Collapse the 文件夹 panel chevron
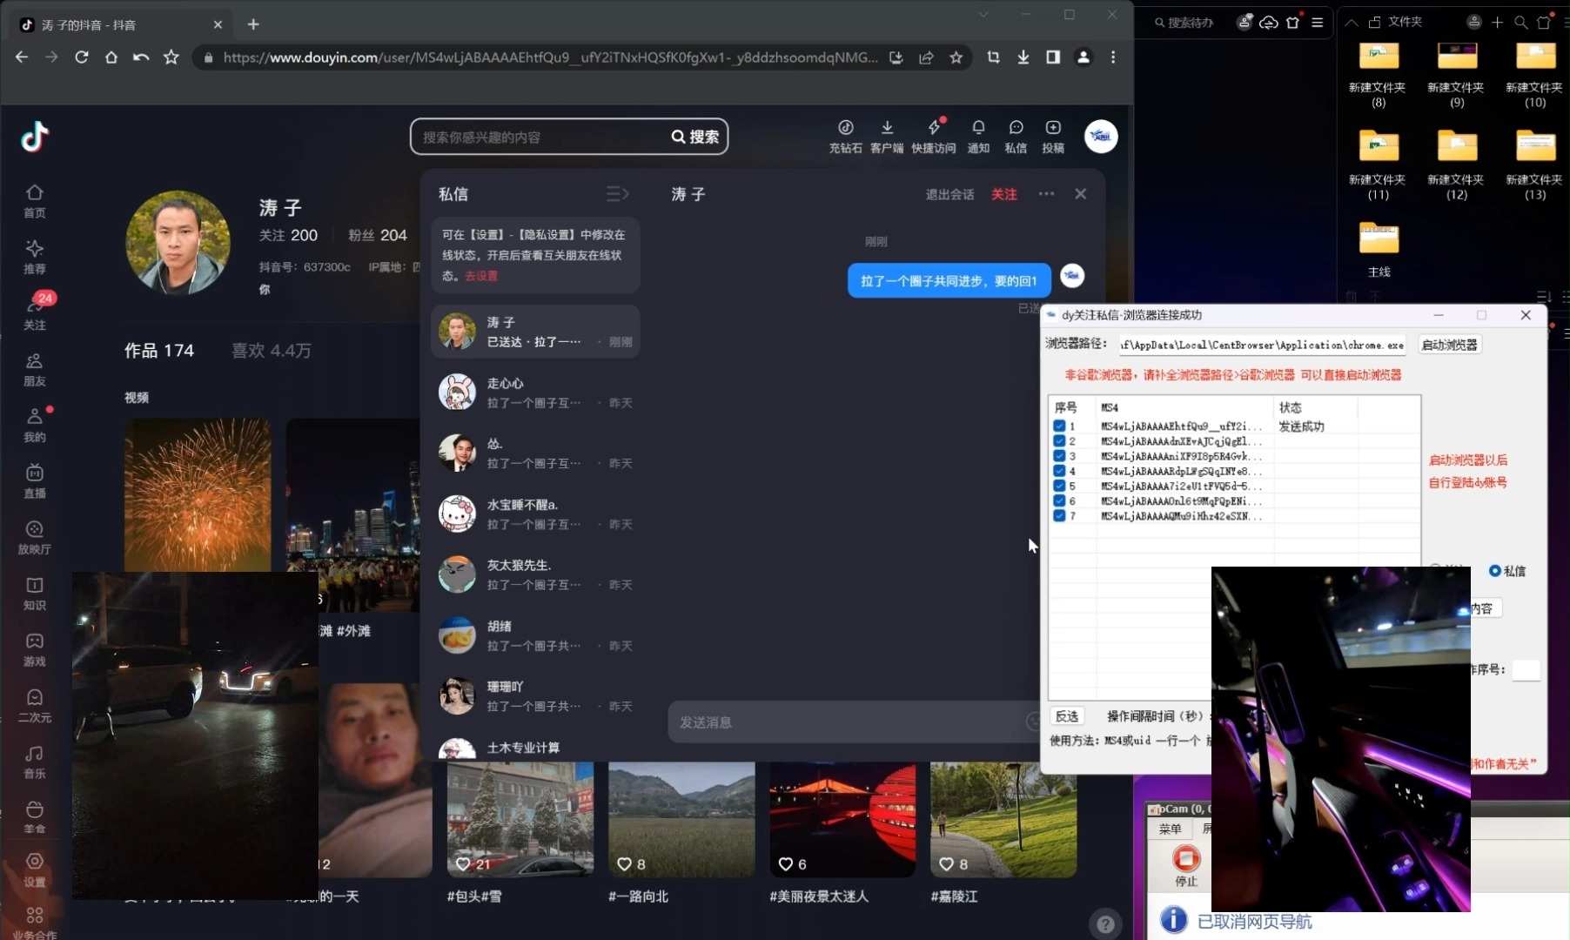Screen dimensions: 1570x940 tap(1352, 22)
